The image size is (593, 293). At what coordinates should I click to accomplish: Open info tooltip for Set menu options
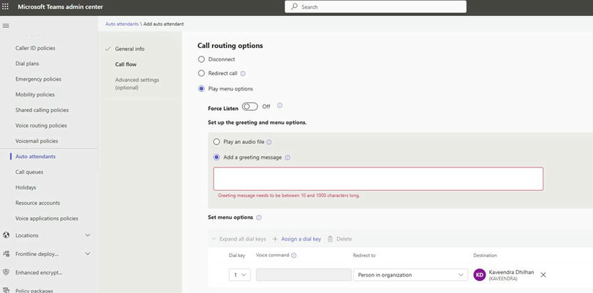click(259, 218)
